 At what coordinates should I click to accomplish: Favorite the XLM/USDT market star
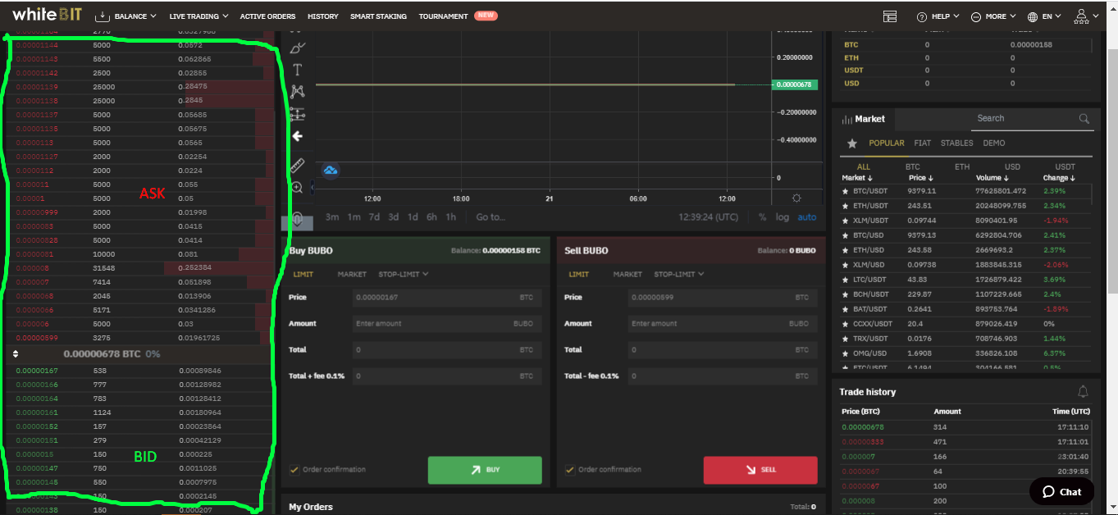(x=846, y=221)
